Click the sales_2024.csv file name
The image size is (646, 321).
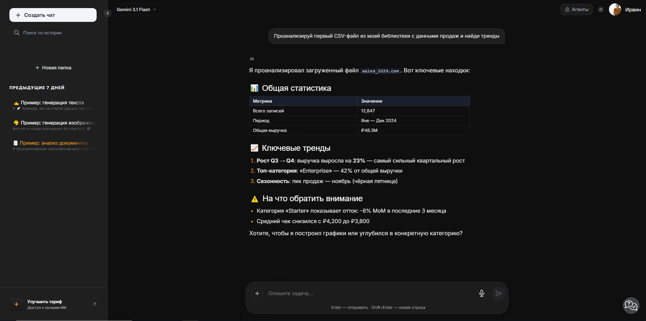tap(380, 71)
